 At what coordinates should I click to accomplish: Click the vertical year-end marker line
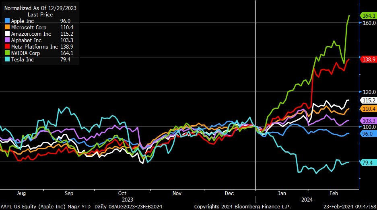click(255, 94)
